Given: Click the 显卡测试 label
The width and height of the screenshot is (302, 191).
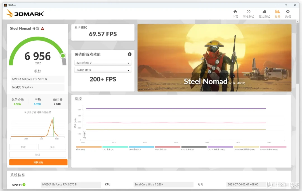Looking at the screenshot, I should (81, 27).
